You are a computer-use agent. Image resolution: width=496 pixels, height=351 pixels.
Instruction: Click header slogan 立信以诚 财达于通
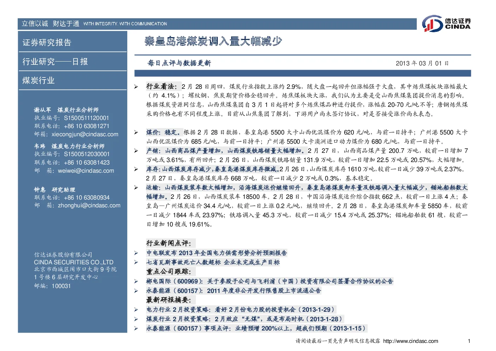51,24
